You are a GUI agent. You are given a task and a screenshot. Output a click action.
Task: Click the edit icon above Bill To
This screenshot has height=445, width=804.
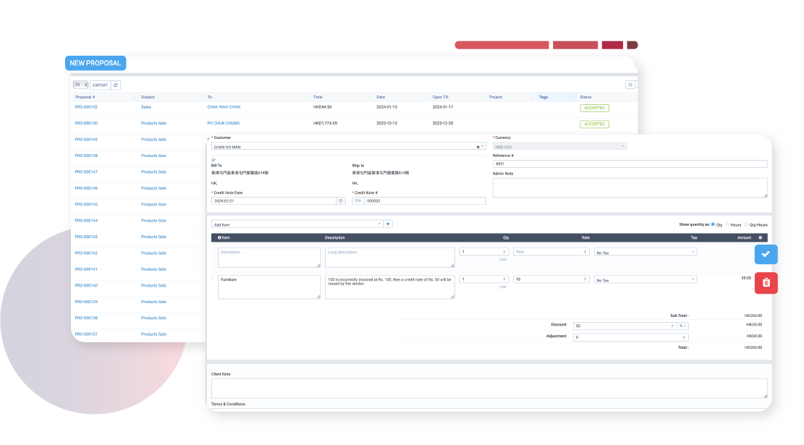coord(213,159)
